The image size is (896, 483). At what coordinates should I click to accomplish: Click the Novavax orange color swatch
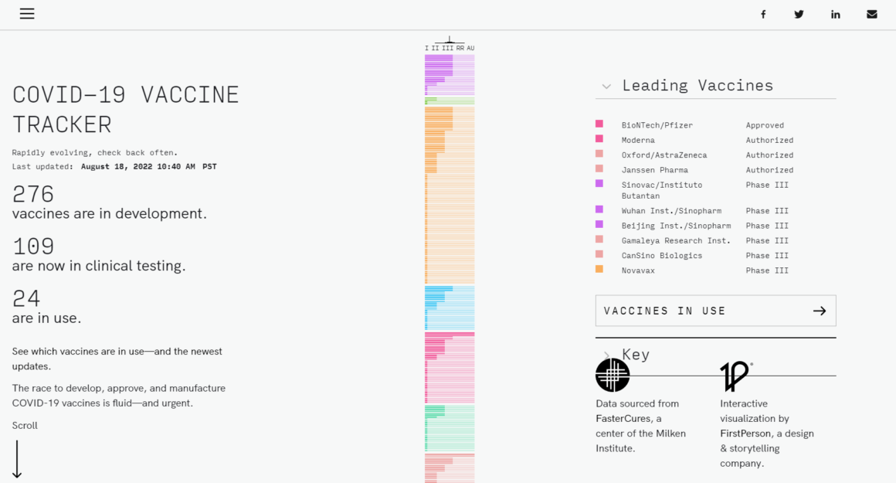point(599,269)
